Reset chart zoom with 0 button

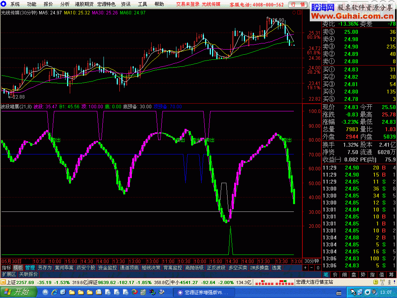point(318,268)
